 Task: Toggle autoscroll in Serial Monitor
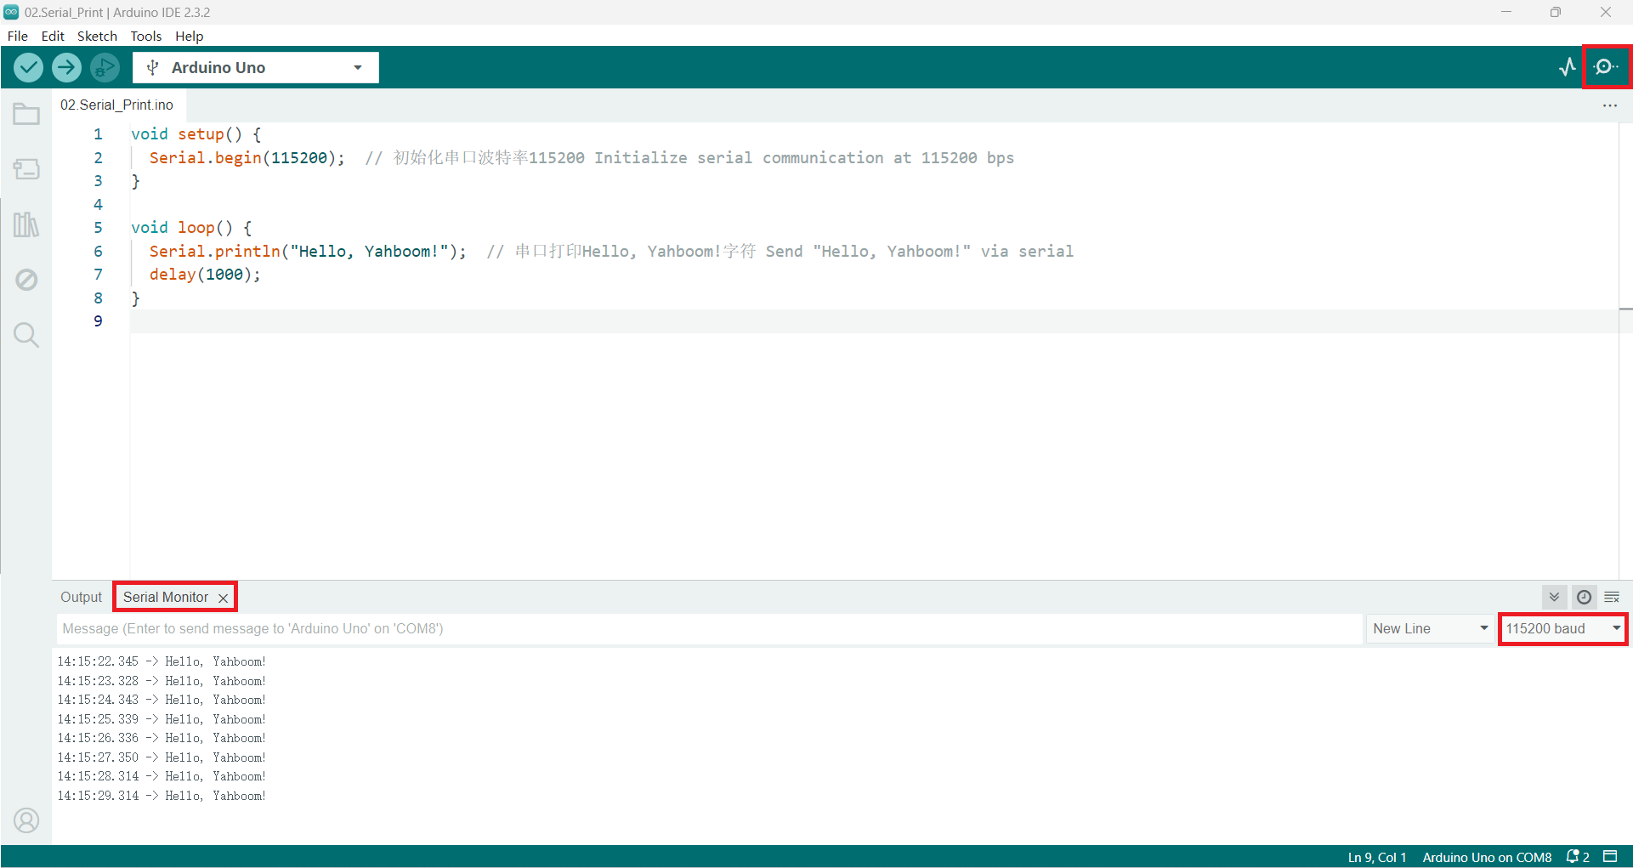pos(1554,597)
